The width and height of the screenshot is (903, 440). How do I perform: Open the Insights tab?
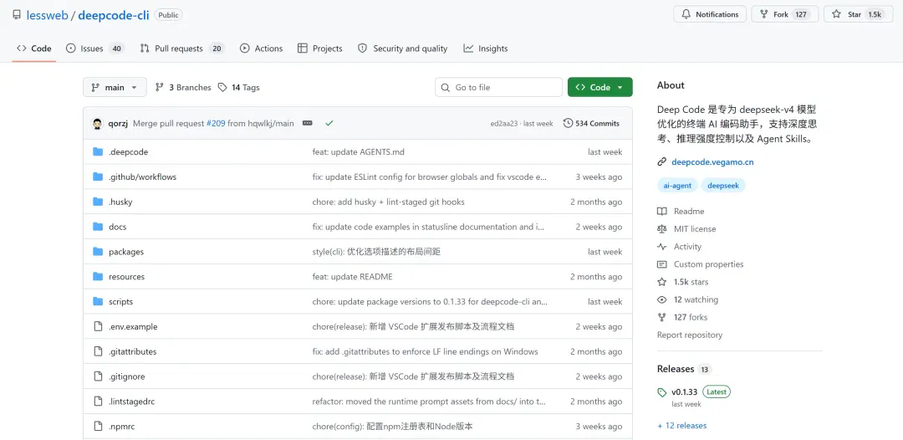[486, 49]
